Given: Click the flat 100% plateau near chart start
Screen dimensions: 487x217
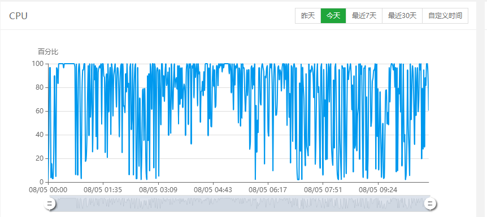Looking at the screenshot, I should pyautogui.click(x=67, y=64).
